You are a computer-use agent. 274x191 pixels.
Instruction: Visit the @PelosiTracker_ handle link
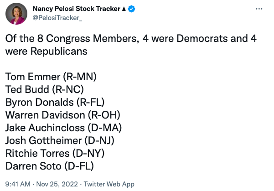[57, 19]
